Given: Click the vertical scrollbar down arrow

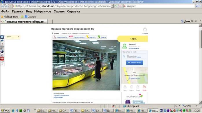Looking at the screenshot, I should [200, 102].
